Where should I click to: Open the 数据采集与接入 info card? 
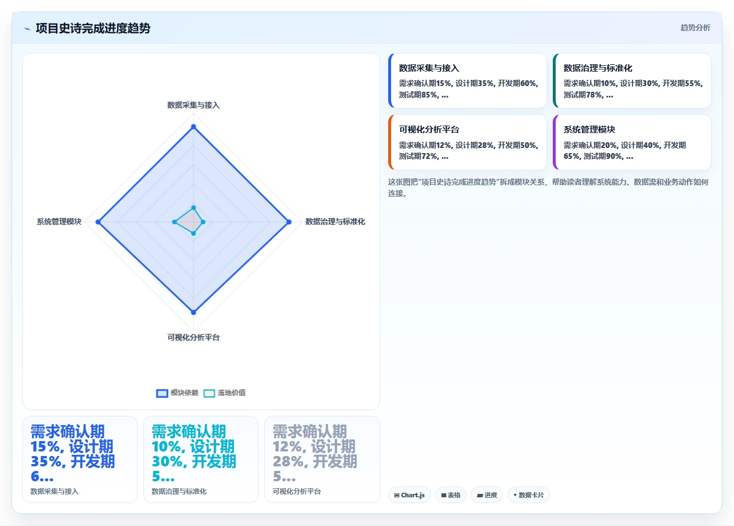[x=467, y=80]
